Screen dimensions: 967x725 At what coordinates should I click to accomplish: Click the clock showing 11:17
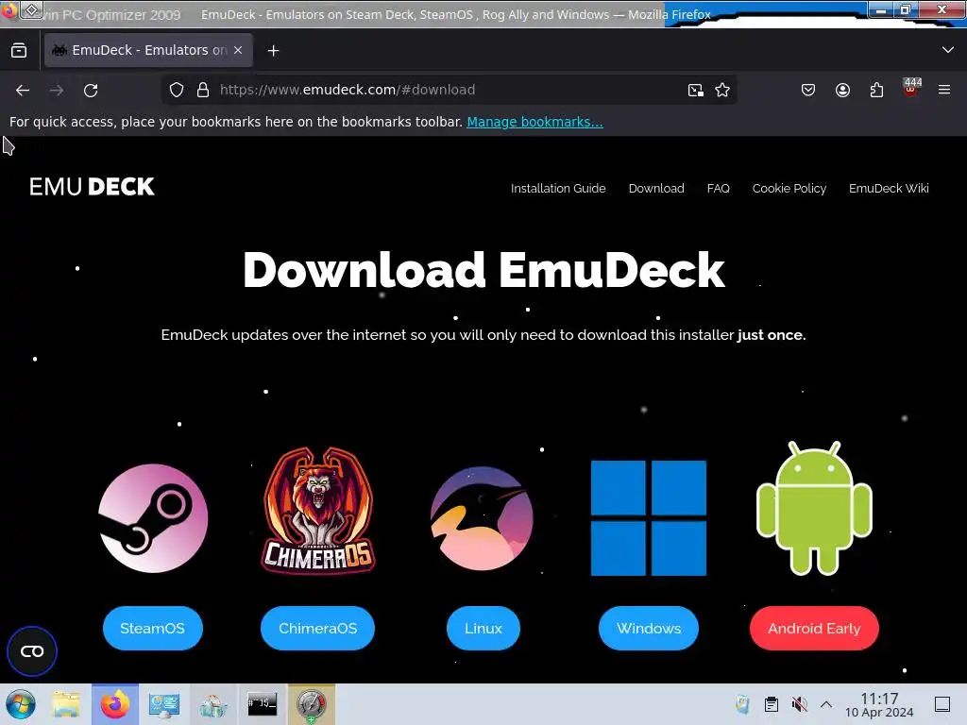(x=879, y=704)
